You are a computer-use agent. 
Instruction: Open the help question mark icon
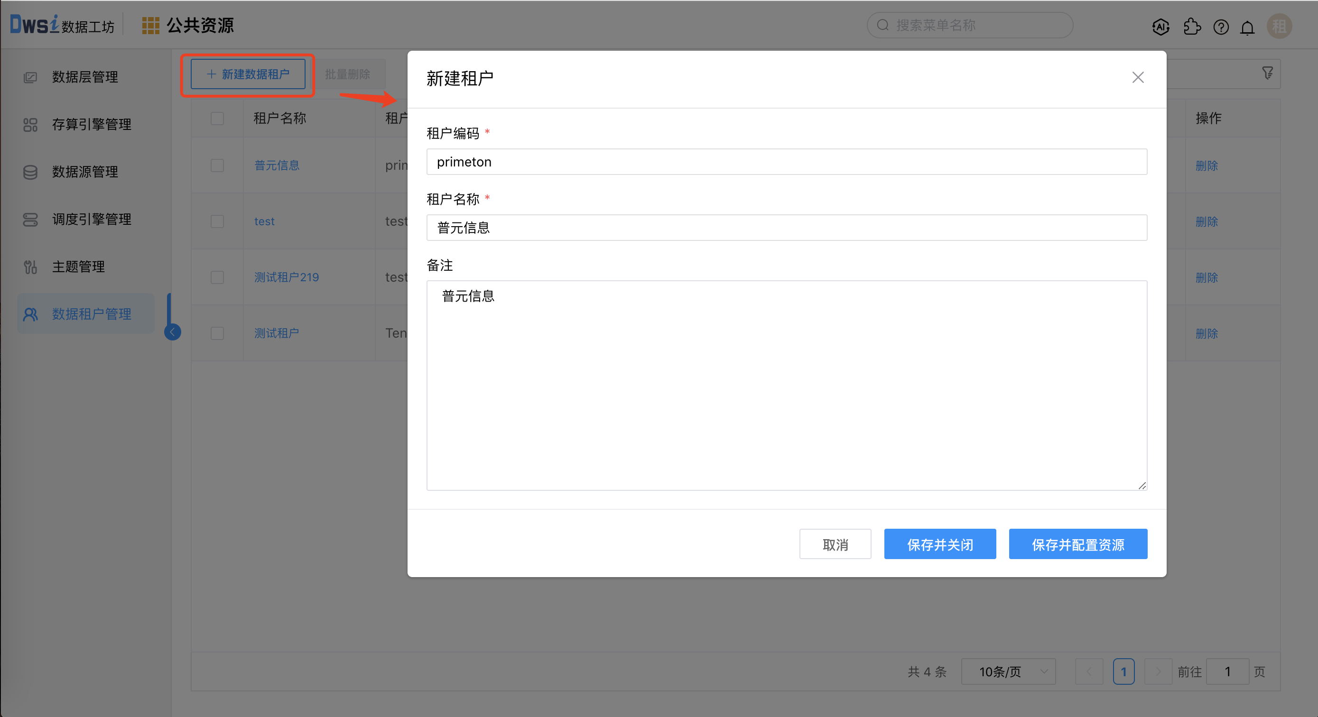[1221, 27]
